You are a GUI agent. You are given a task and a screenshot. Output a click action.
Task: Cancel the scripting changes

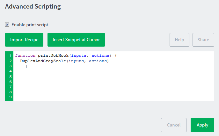coord(174,125)
